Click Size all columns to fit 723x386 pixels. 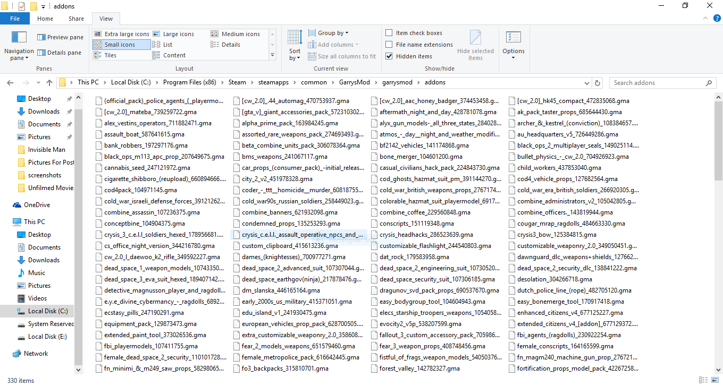pyautogui.click(x=341, y=56)
